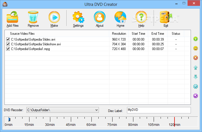Click End Time 00:00:25 cell
This screenshot has width=202, height=132.
[158, 44]
